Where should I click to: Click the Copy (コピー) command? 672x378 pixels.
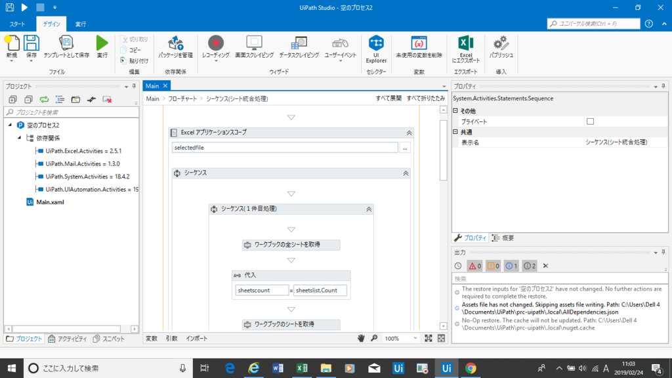point(131,50)
